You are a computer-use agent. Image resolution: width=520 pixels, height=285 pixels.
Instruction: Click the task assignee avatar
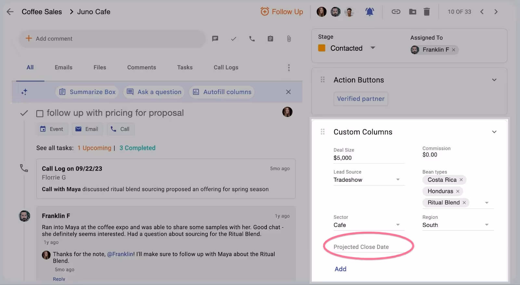coord(287,112)
